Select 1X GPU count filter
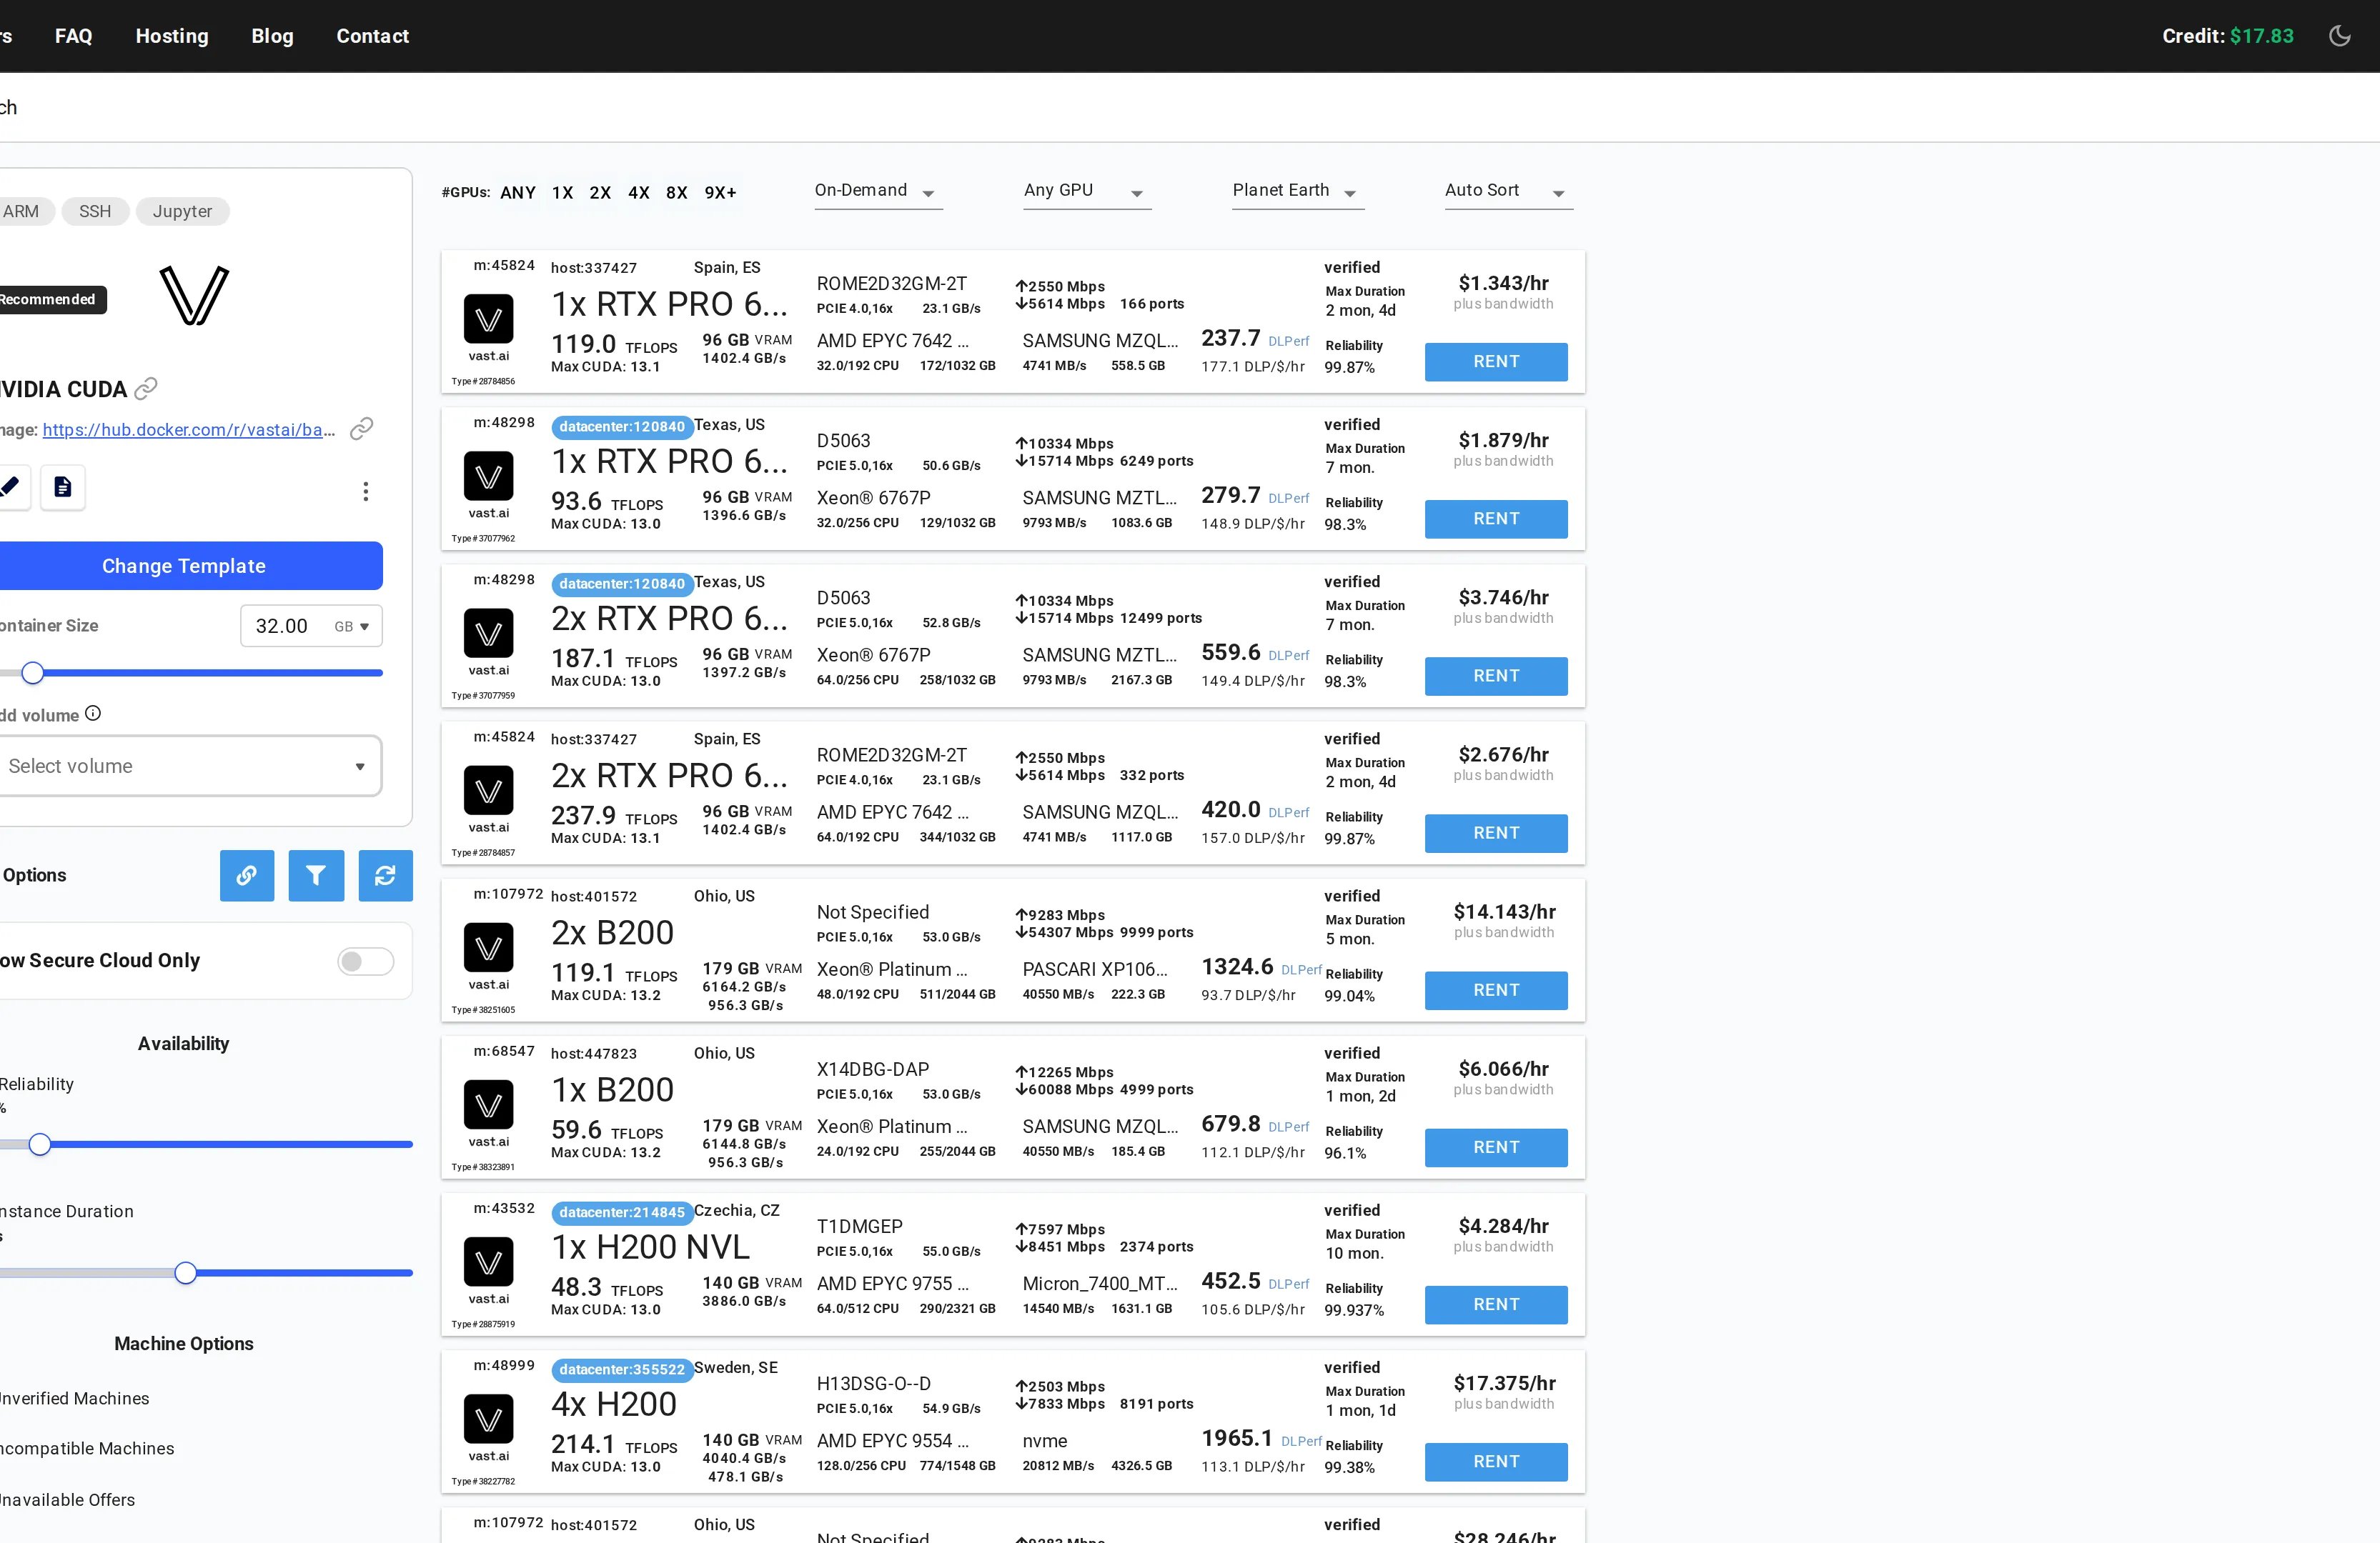This screenshot has height=1543, width=2380. pyautogui.click(x=563, y=193)
